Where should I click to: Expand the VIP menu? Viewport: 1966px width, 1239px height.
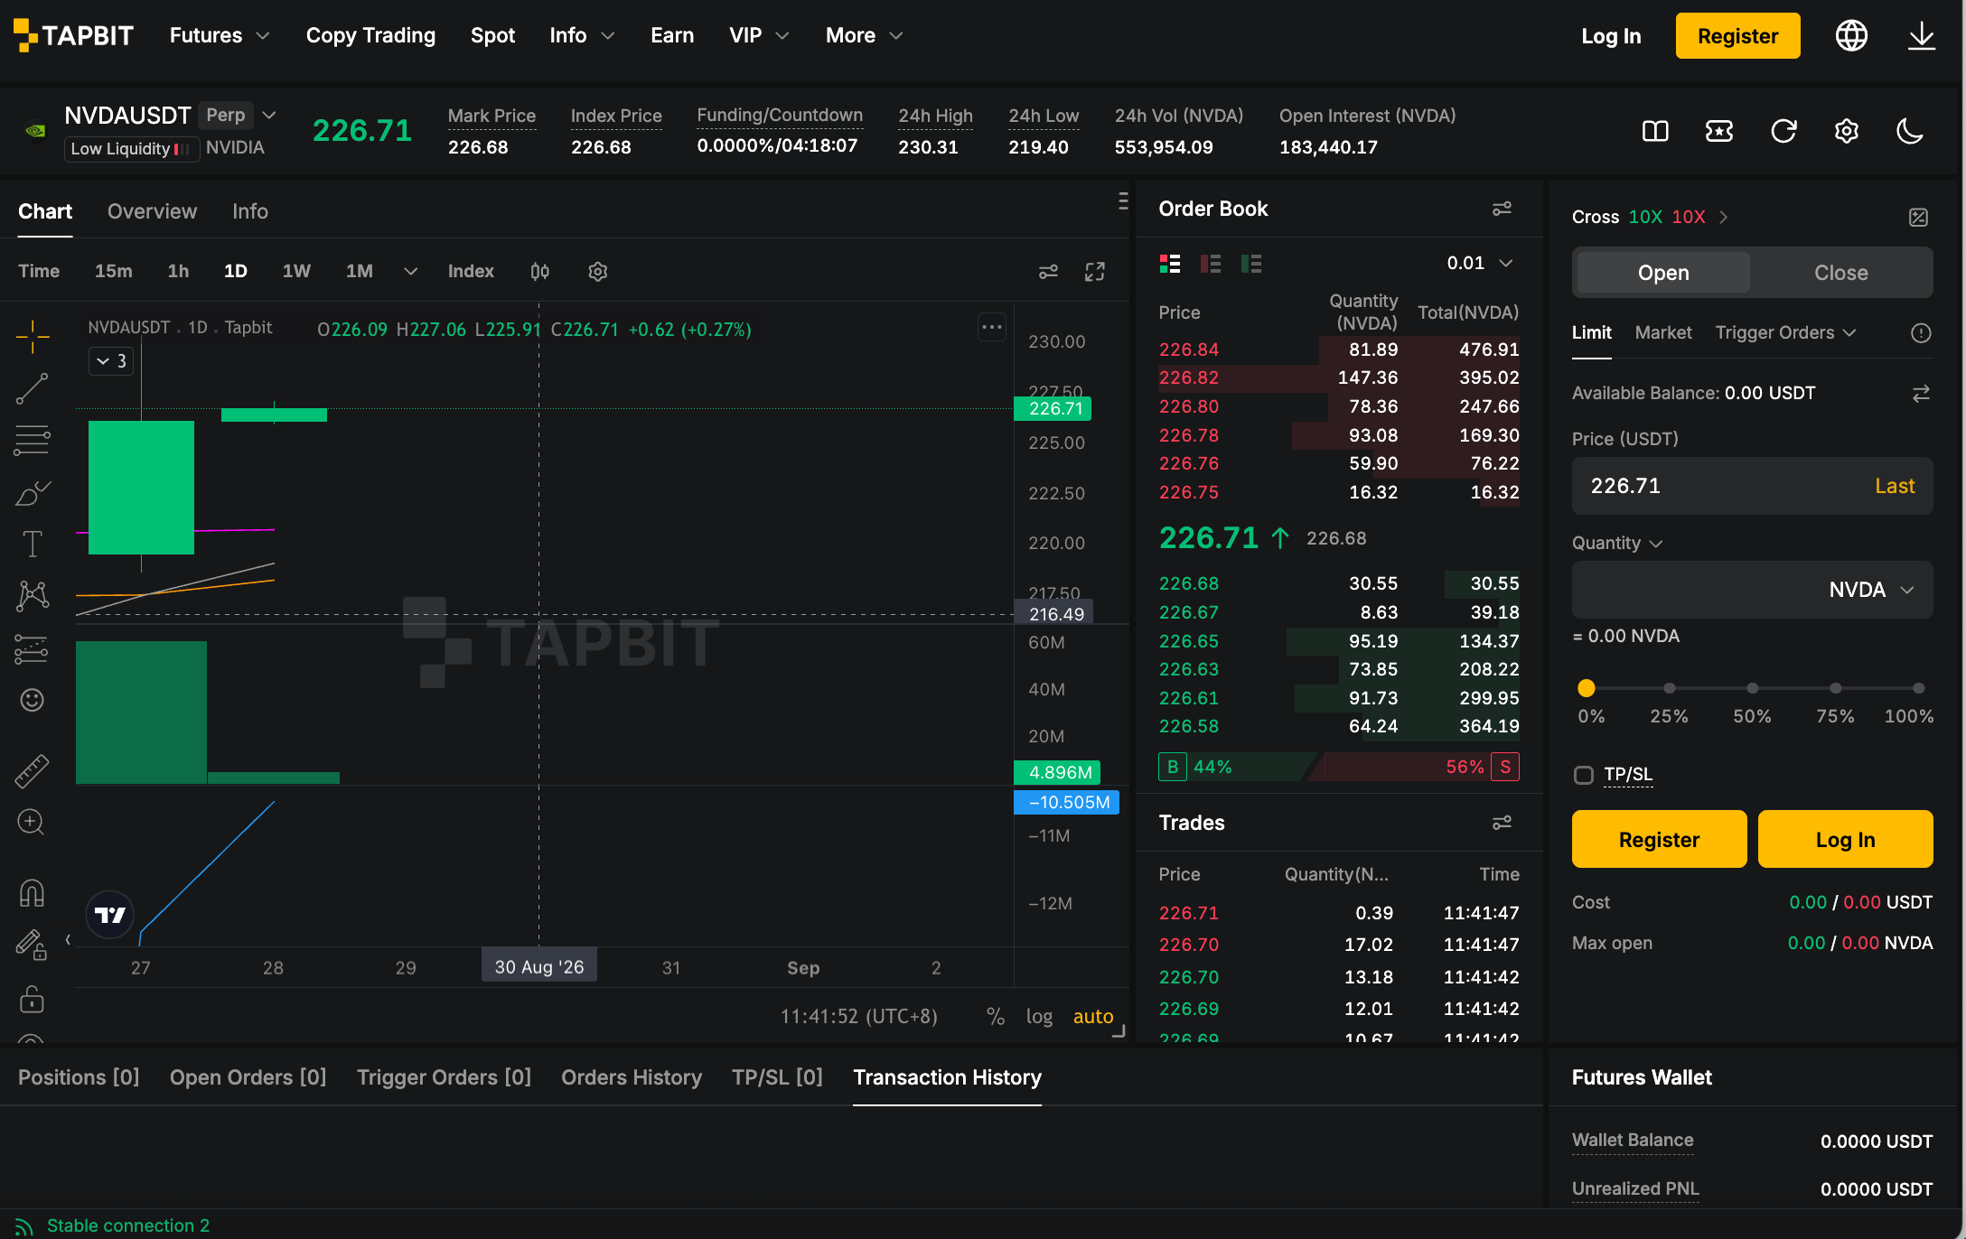759,35
